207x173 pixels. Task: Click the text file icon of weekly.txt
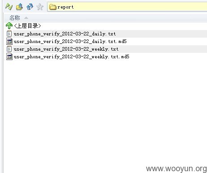coord(9,49)
